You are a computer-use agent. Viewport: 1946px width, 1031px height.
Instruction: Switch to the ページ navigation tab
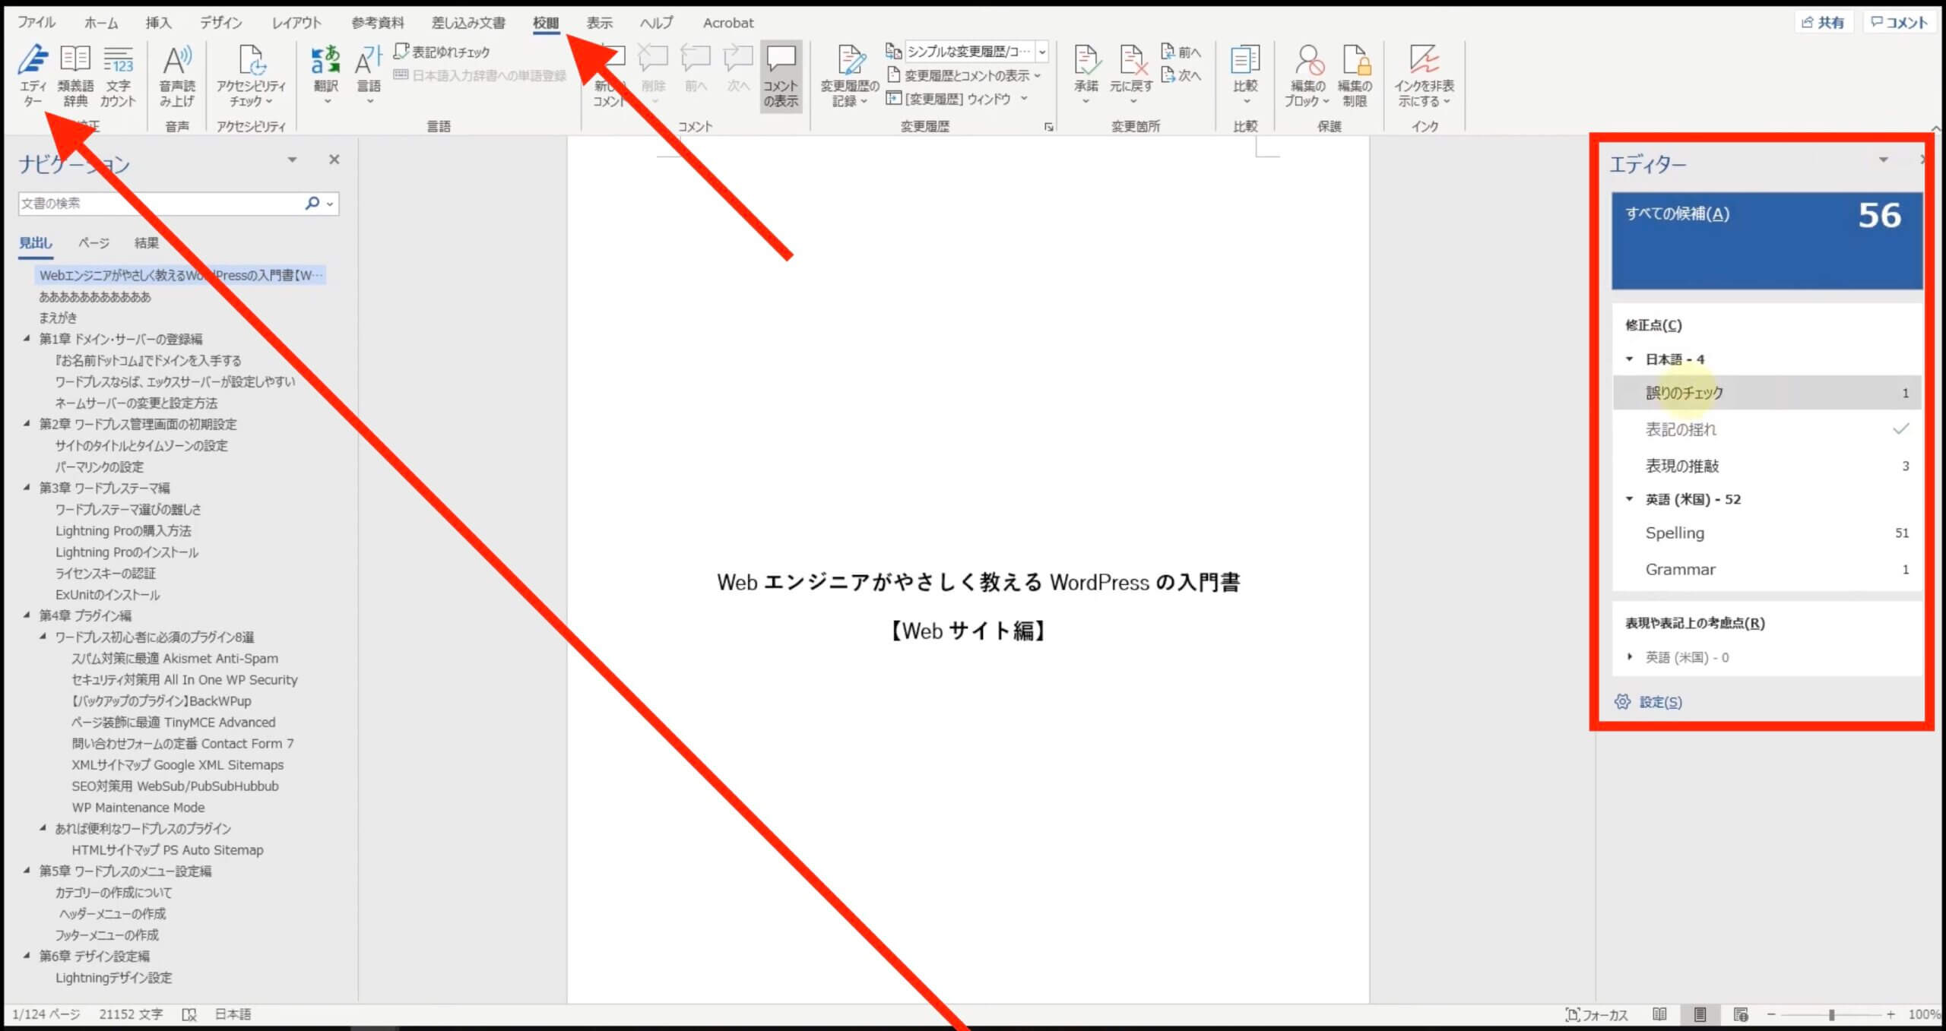[93, 243]
